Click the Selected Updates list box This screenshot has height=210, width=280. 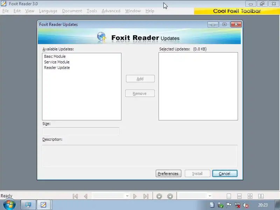point(198,86)
